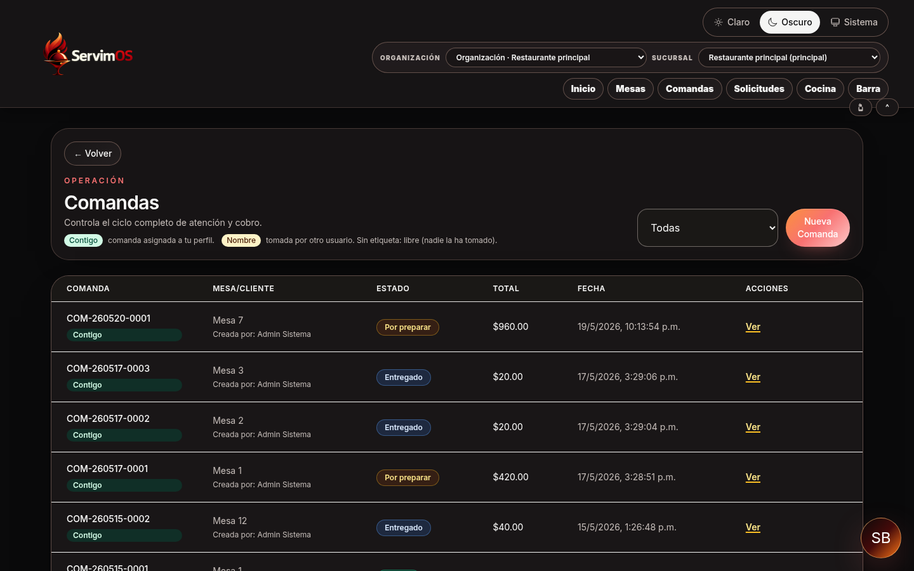Click Contigo tag under COM-260517-0003
The width and height of the screenshot is (914, 571).
[x=124, y=385]
